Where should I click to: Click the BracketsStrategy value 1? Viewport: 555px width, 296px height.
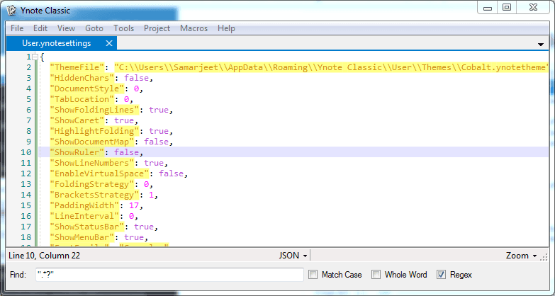click(x=151, y=195)
